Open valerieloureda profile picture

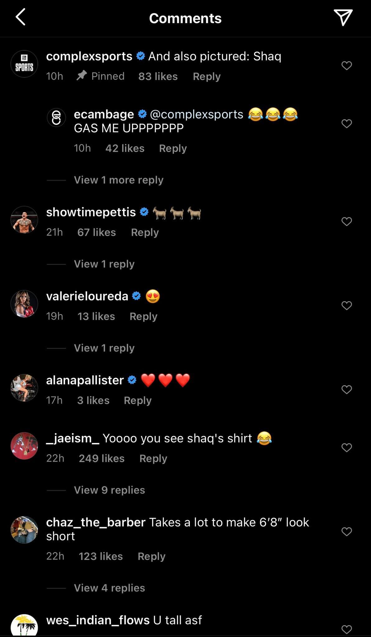pyautogui.click(x=24, y=304)
